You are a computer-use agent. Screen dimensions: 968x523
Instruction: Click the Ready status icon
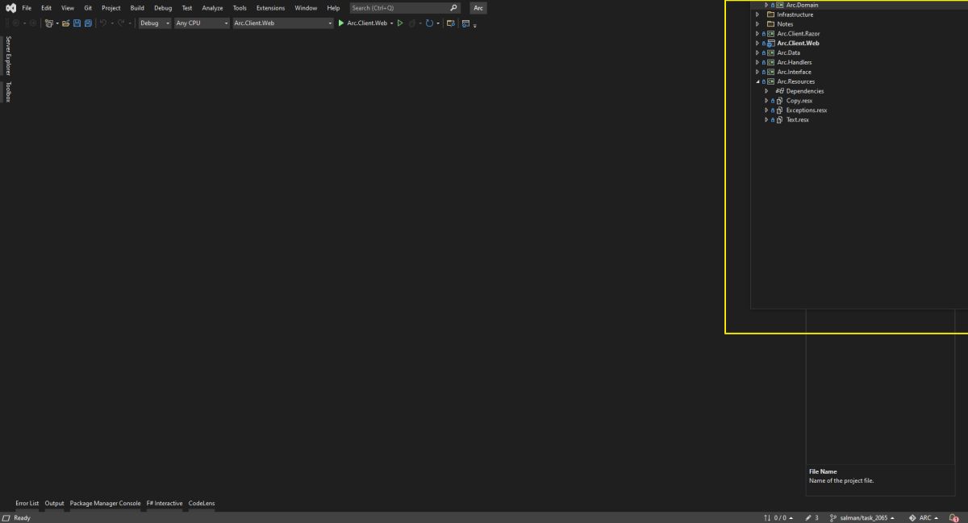pos(6,518)
